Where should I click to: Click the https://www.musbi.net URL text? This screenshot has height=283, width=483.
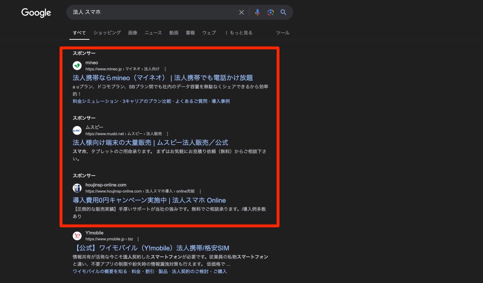[104, 134]
